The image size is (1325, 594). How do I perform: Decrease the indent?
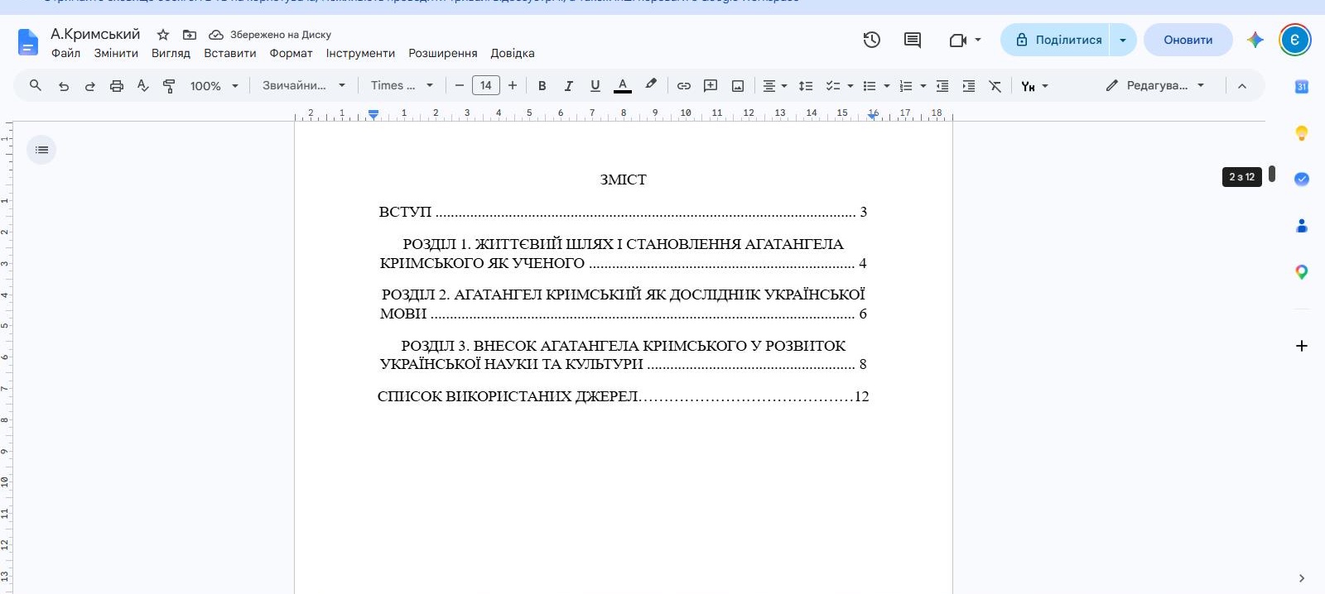coord(942,86)
